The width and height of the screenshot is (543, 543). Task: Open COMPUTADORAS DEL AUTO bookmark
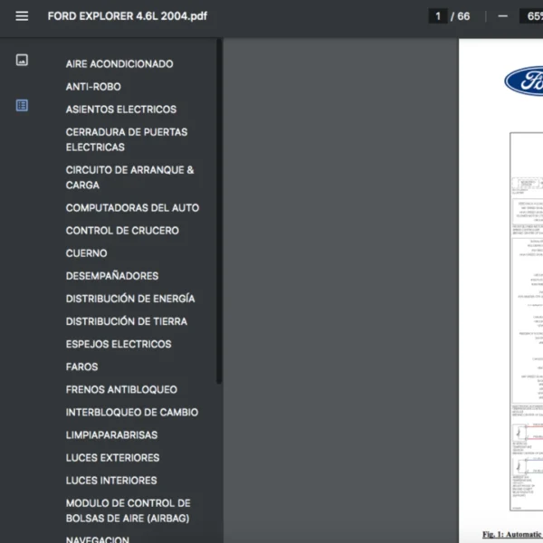coord(133,208)
